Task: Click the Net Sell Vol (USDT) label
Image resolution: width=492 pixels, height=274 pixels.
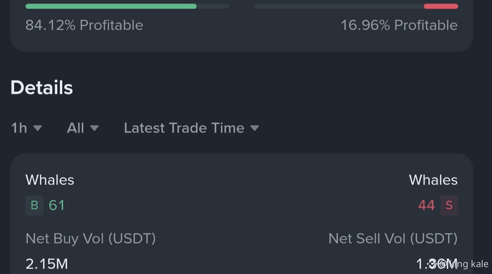Action: point(393,238)
